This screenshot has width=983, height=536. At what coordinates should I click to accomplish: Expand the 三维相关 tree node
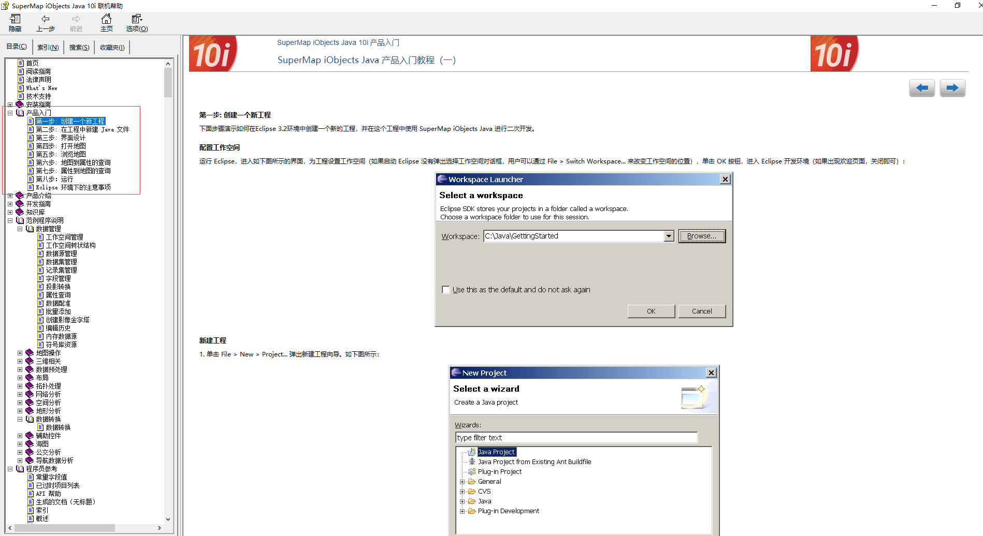[20, 361]
